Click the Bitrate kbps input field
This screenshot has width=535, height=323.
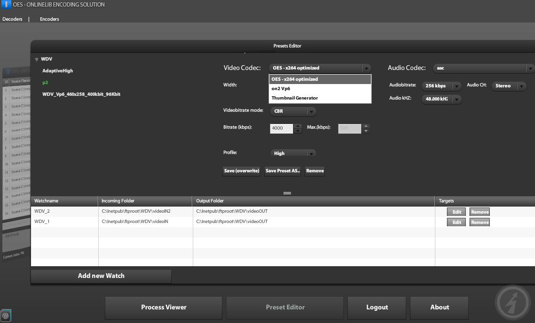(x=281, y=128)
